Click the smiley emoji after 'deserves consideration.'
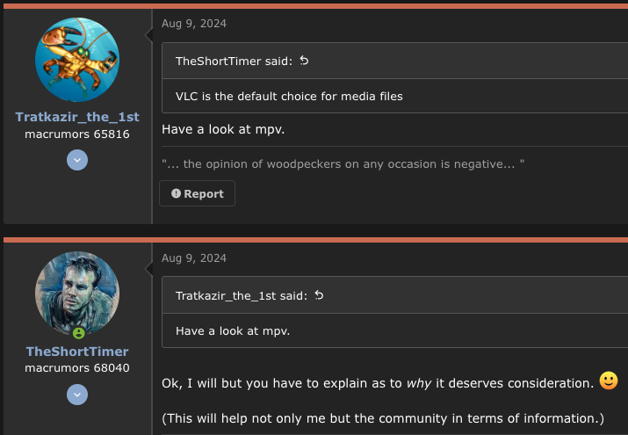 pos(609,381)
